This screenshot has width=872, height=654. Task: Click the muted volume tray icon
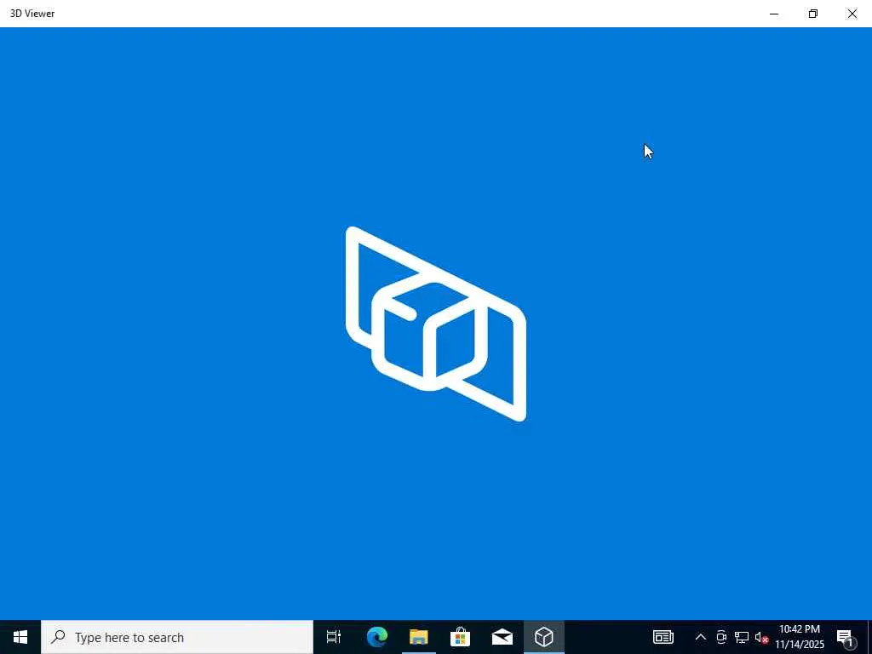tap(761, 637)
